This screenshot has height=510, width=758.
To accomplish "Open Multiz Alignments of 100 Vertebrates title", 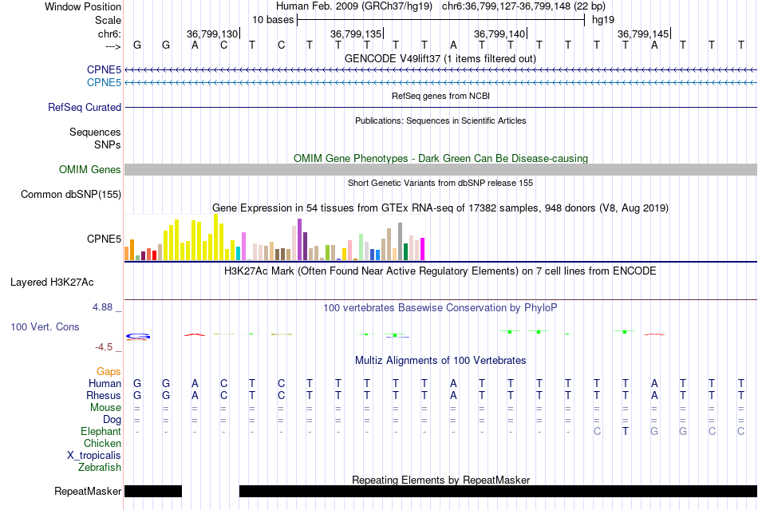I will 440,360.
